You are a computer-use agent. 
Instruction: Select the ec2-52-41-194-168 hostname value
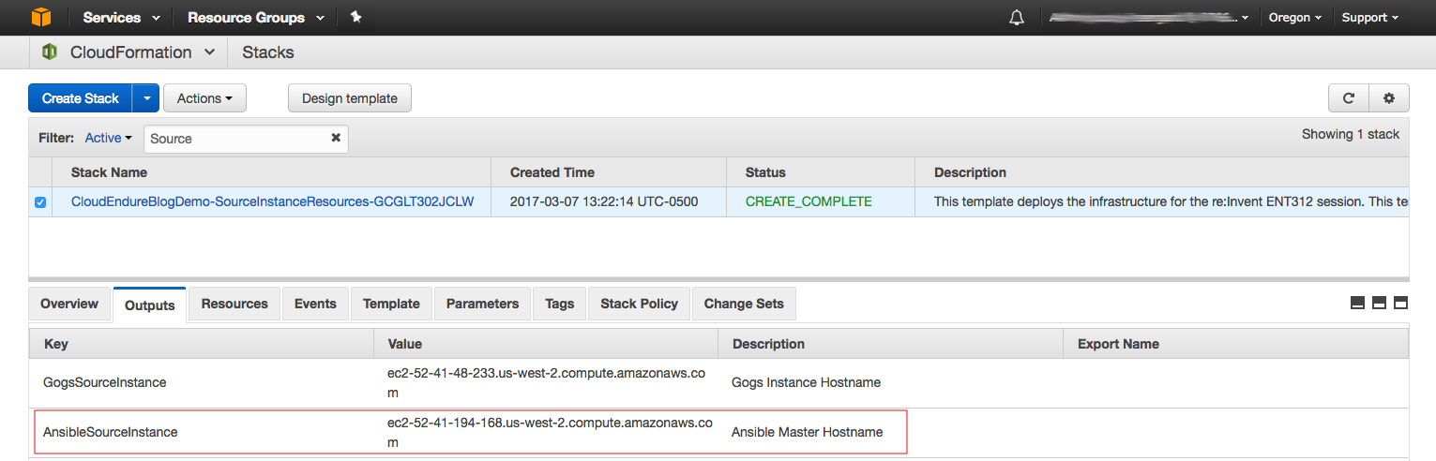pos(550,432)
